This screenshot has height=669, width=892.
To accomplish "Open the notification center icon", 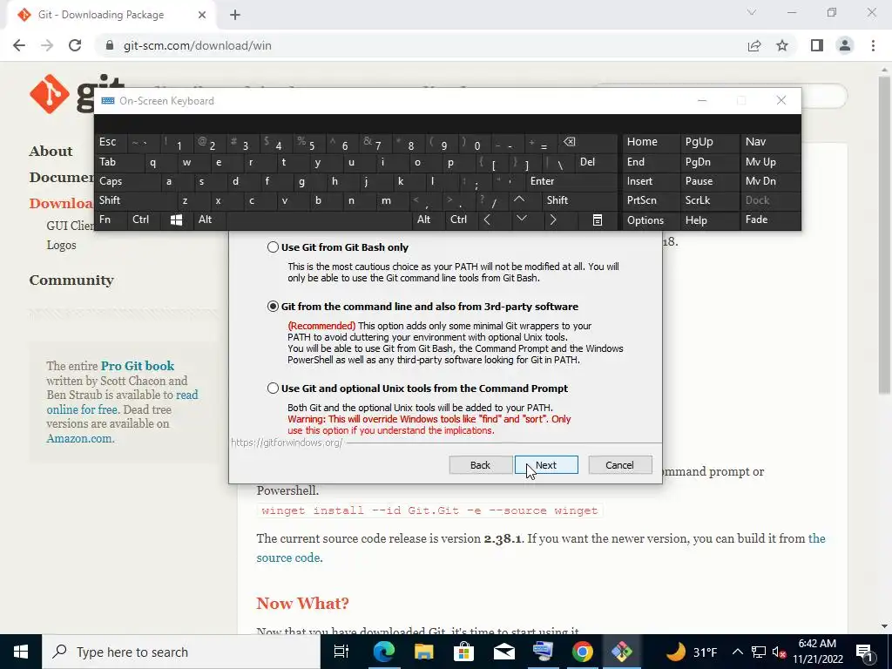I will [x=864, y=652].
